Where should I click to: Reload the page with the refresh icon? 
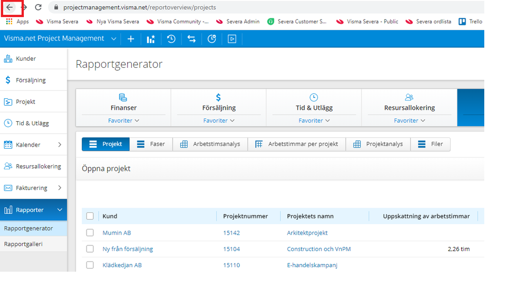(x=38, y=8)
